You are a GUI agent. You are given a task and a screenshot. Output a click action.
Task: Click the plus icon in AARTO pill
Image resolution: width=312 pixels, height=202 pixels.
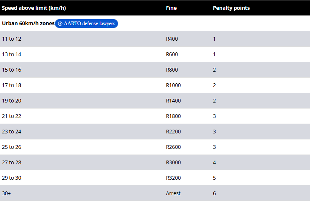pos(60,24)
